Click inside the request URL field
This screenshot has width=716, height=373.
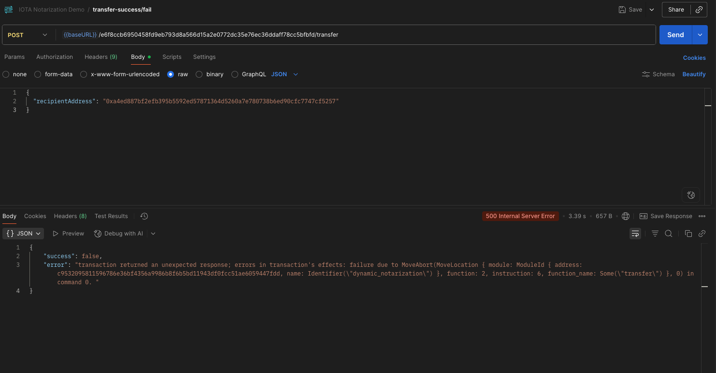(x=290, y=34)
